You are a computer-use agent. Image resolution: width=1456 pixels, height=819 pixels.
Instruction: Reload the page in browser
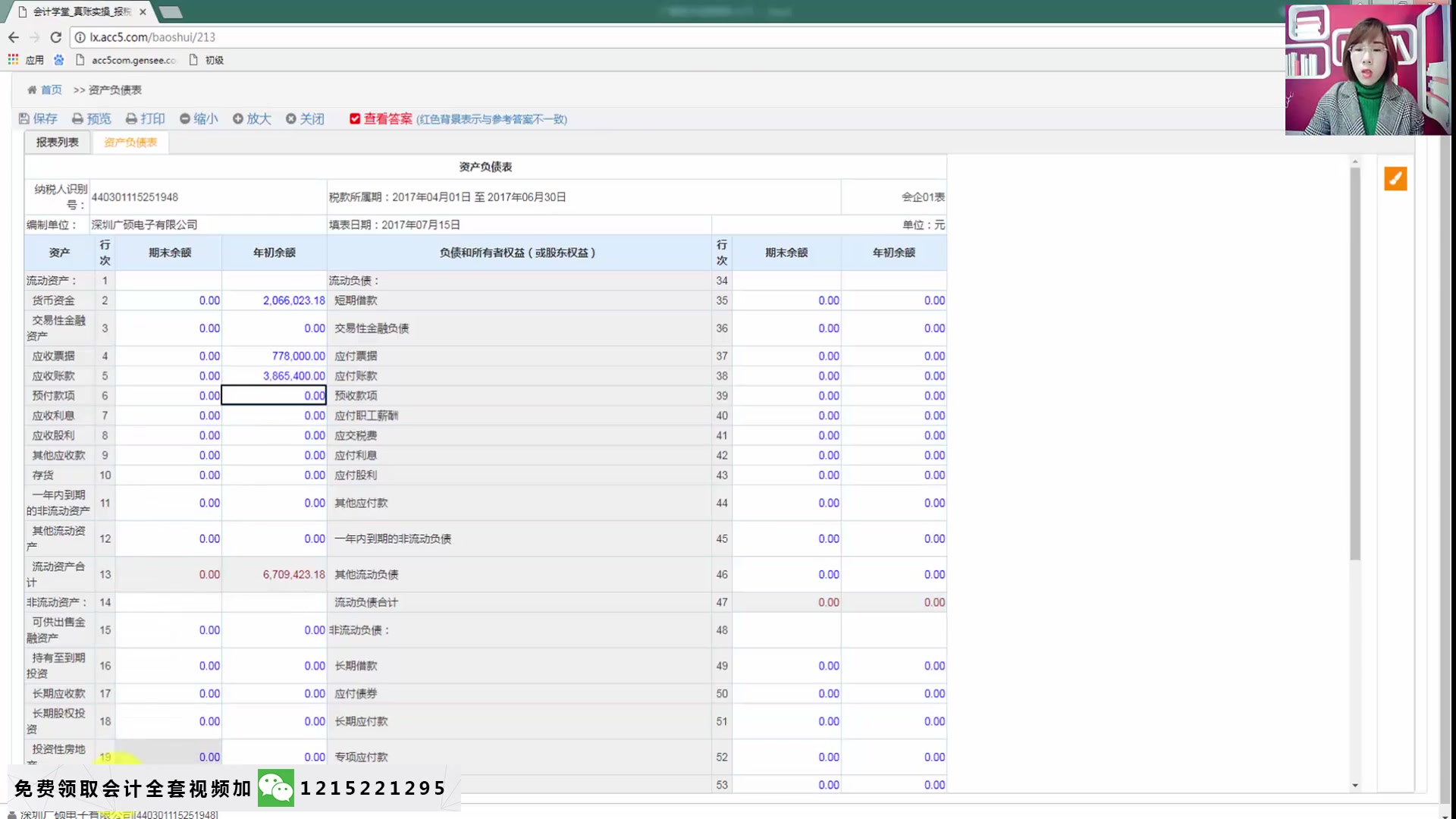coord(55,37)
